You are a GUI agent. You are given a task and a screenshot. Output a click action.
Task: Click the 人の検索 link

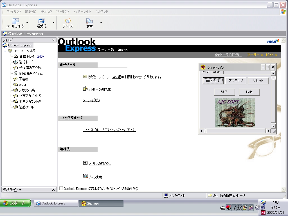coord(96,177)
